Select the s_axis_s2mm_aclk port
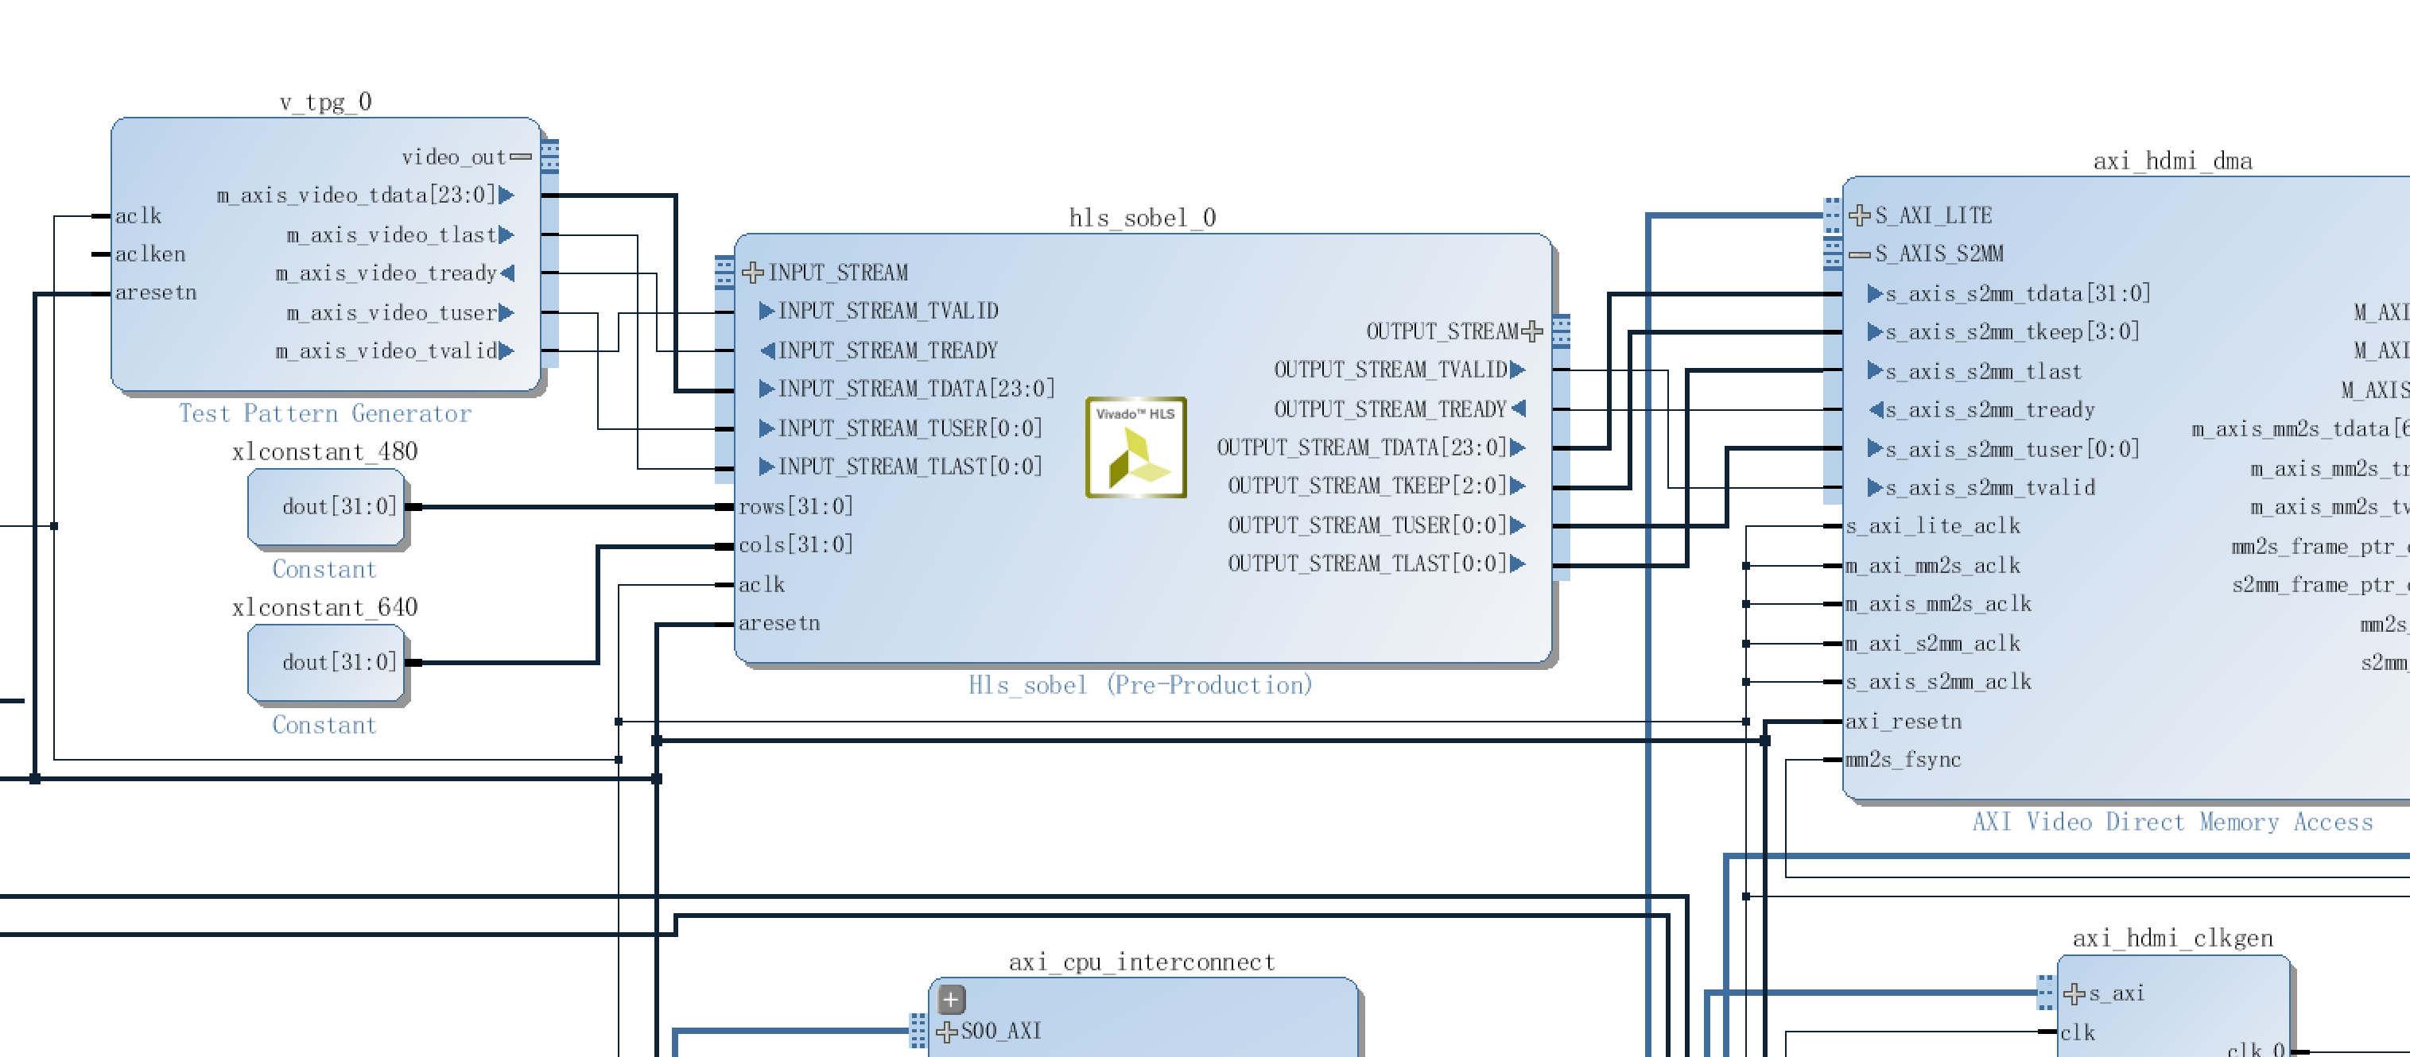This screenshot has height=1057, width=2410. (1938, 682)
